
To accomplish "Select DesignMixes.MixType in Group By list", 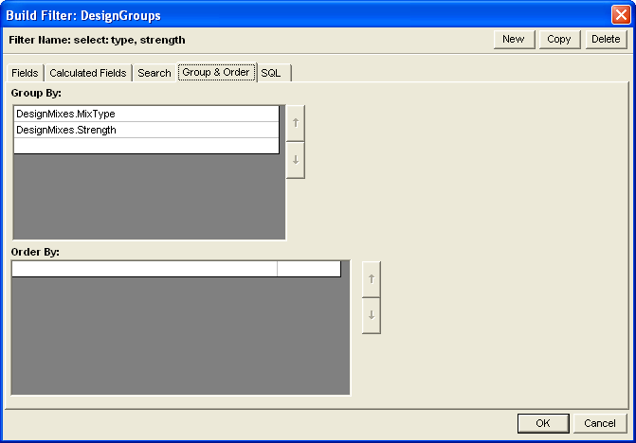I will [146, 114].
